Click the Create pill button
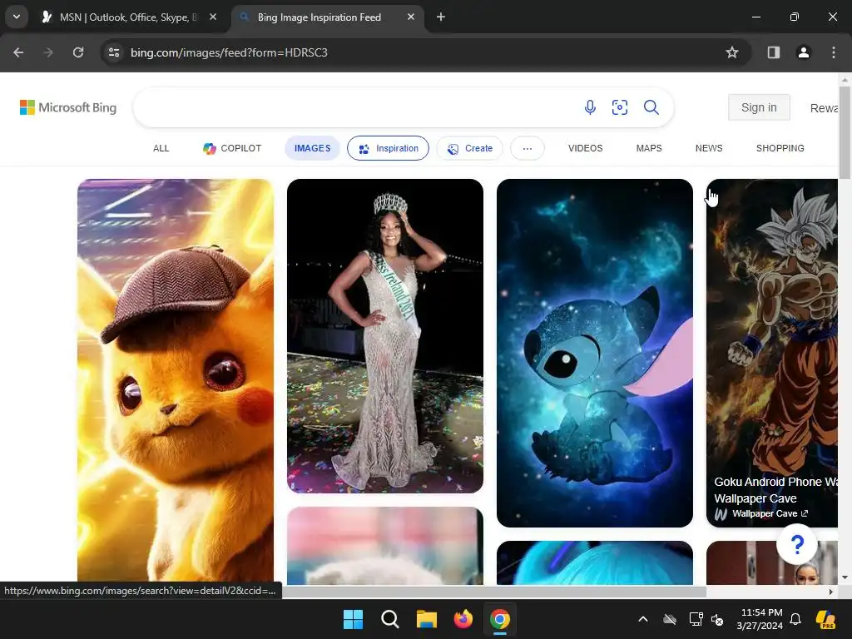The image size is (852, 639). pos(469,148)
